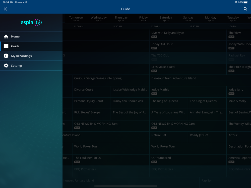Open the Home menu item
This screenshot has height=188, width=251.
31,36
